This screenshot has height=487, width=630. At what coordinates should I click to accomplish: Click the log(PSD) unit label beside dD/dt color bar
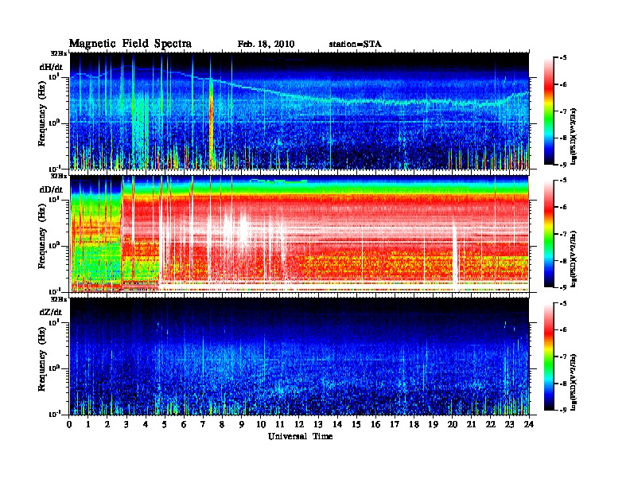tap(574, 259)
